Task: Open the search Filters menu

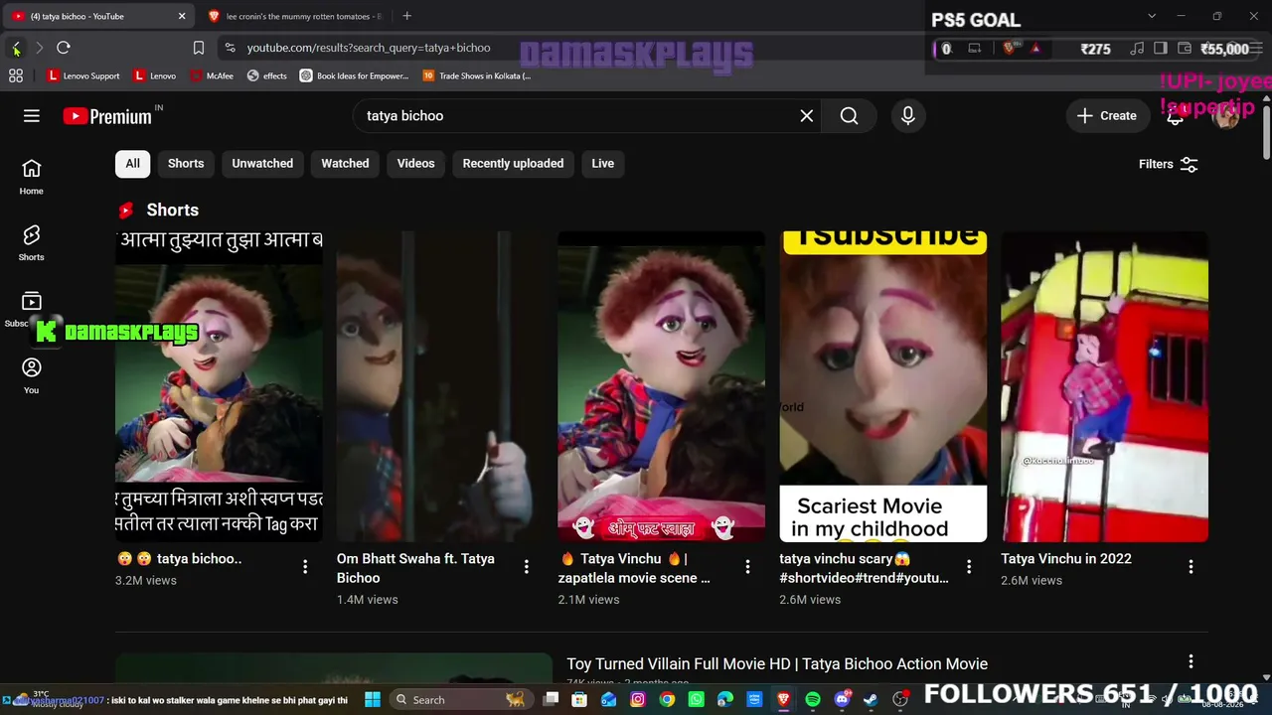Action: pos(1169,164)
